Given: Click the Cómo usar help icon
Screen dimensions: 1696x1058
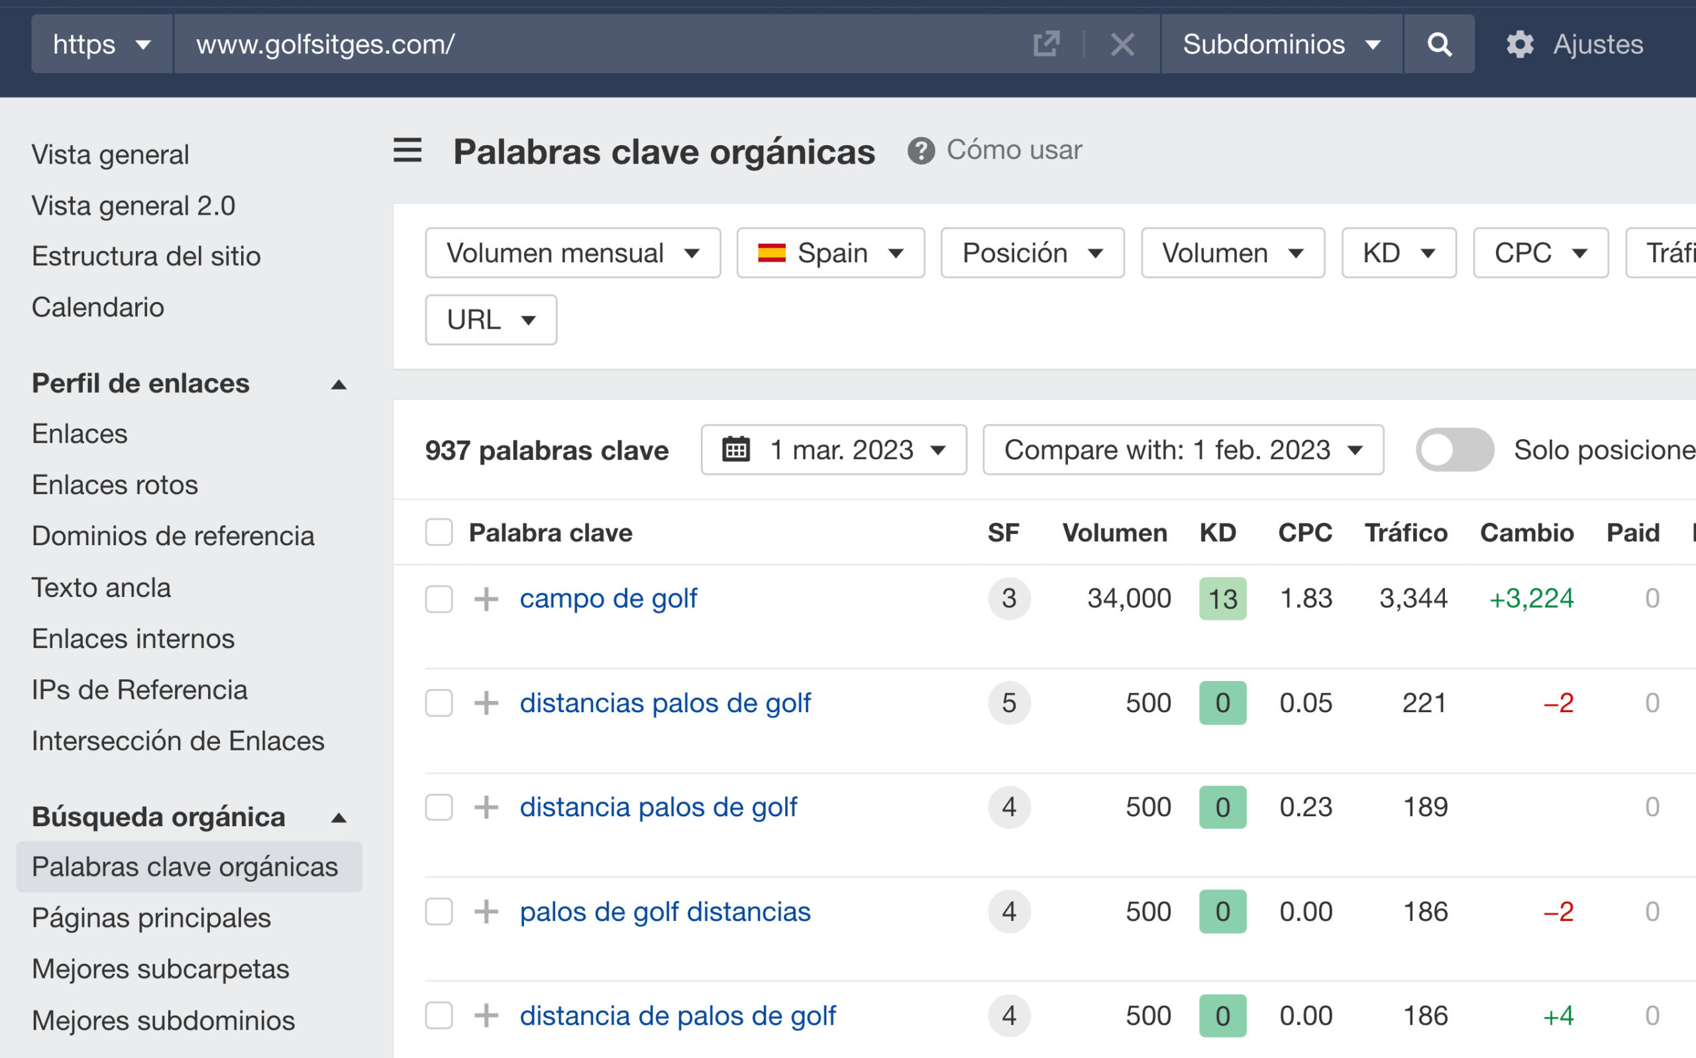Looking at the screenshot, I should [920, 149].
